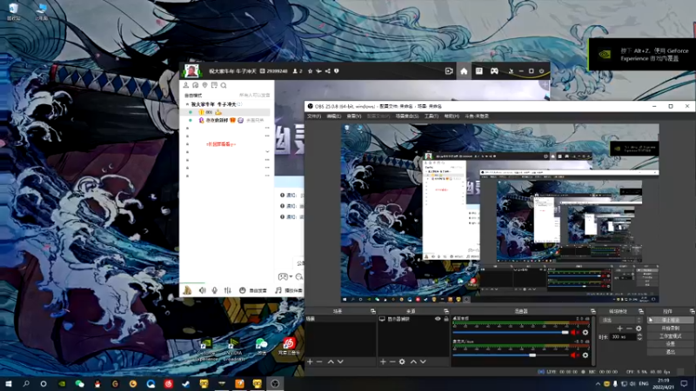
Task: Expand the YY channel tree root node
Action: tap(188, 103)
